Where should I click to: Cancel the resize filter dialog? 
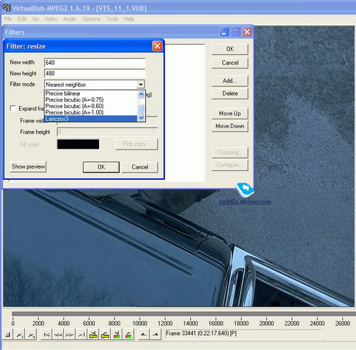click(x=140, y=167)
